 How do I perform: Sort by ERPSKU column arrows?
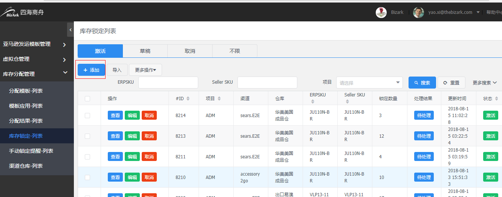312,102
